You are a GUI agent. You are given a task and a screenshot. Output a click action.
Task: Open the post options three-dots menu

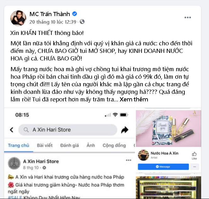pos(188,17)
